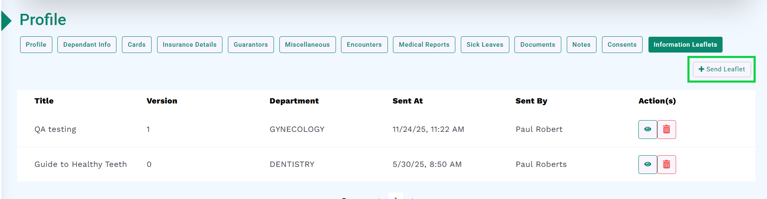Select the Miscellaneous tab
Screen dimensions: 767x199
point(307,45)
